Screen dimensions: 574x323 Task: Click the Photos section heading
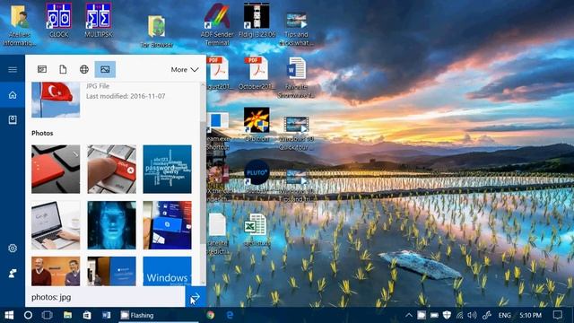point(42,134)
